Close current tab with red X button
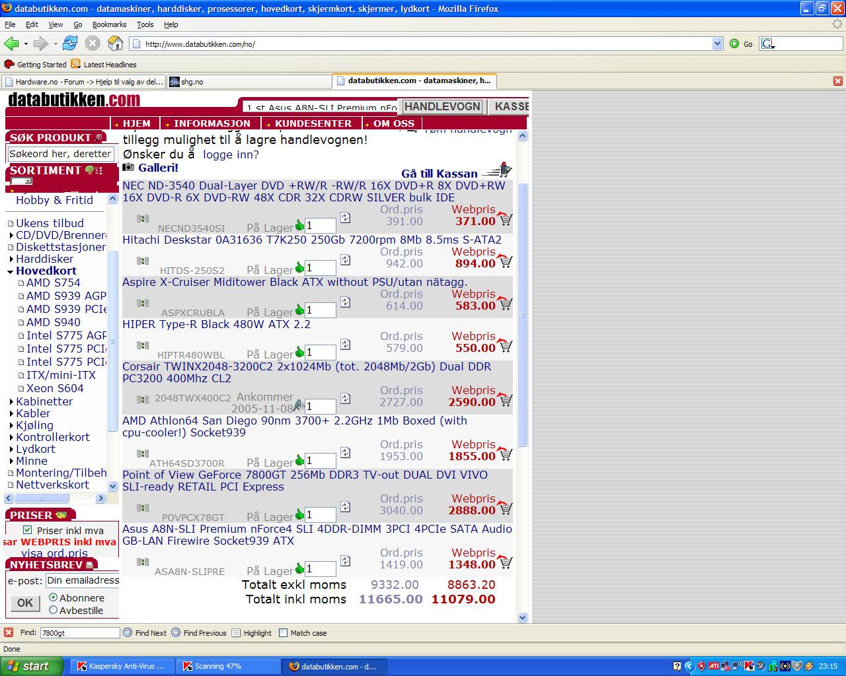Viewport: 846px width, 676px height. click(837, 81)
